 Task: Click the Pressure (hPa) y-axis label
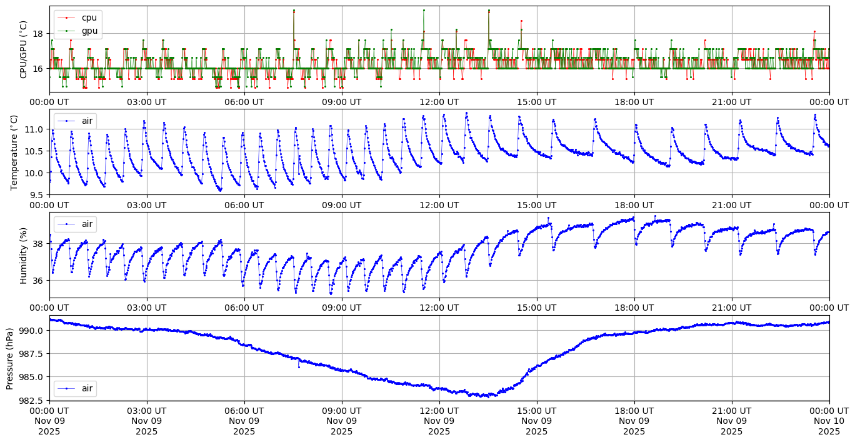[x=10, y=358]
